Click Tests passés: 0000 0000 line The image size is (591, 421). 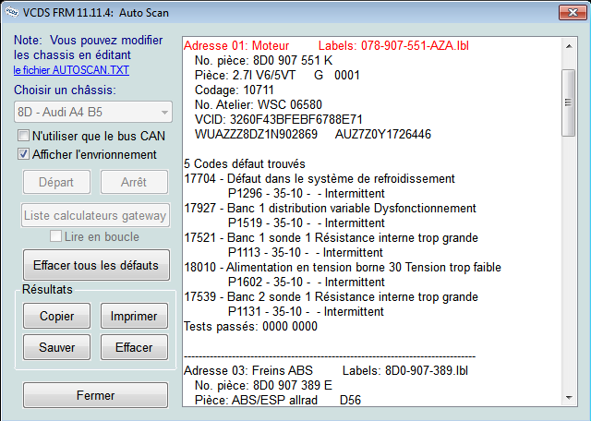(x=250, y=326)
